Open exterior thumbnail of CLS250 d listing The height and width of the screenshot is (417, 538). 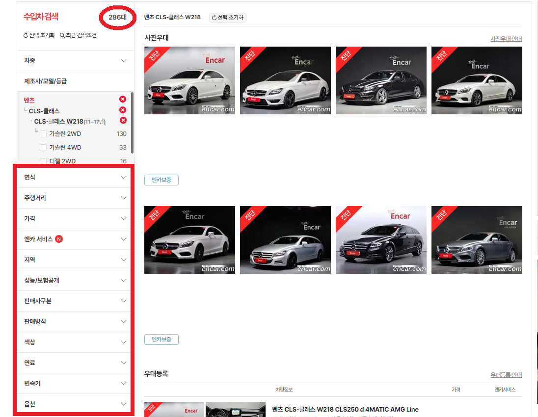point(174,410)
